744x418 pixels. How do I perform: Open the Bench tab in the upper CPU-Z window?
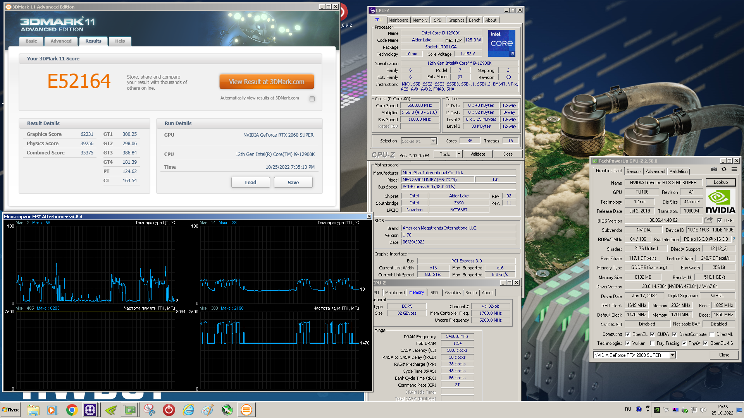click(x=474, y=20)
